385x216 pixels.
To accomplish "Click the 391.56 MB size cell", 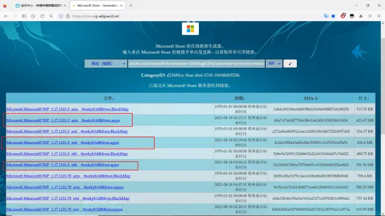I will (x=365, y=165).
